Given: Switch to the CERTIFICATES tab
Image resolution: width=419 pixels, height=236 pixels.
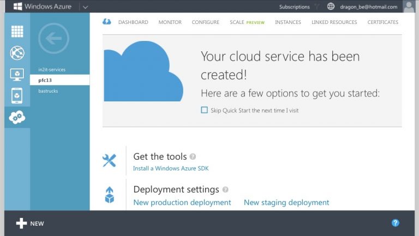Looking at the screenshot, I should pyautogui.click(x=383, y=22).
